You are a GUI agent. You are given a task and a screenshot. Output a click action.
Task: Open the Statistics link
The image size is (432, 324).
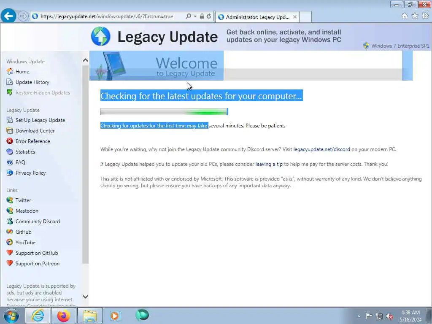coord(25,152)
